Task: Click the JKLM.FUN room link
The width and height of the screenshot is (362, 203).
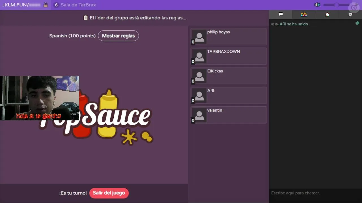Action: [21, 5]
